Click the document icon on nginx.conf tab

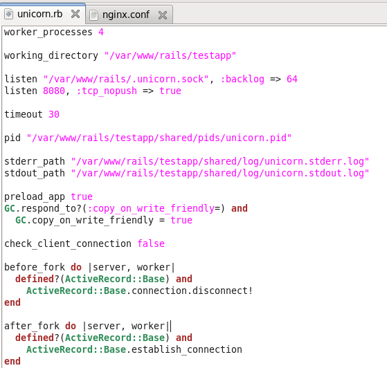coord(93,15)
